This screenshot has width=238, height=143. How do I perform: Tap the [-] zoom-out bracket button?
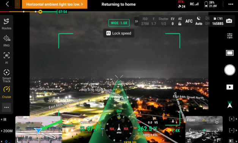[x=232, y=130]
